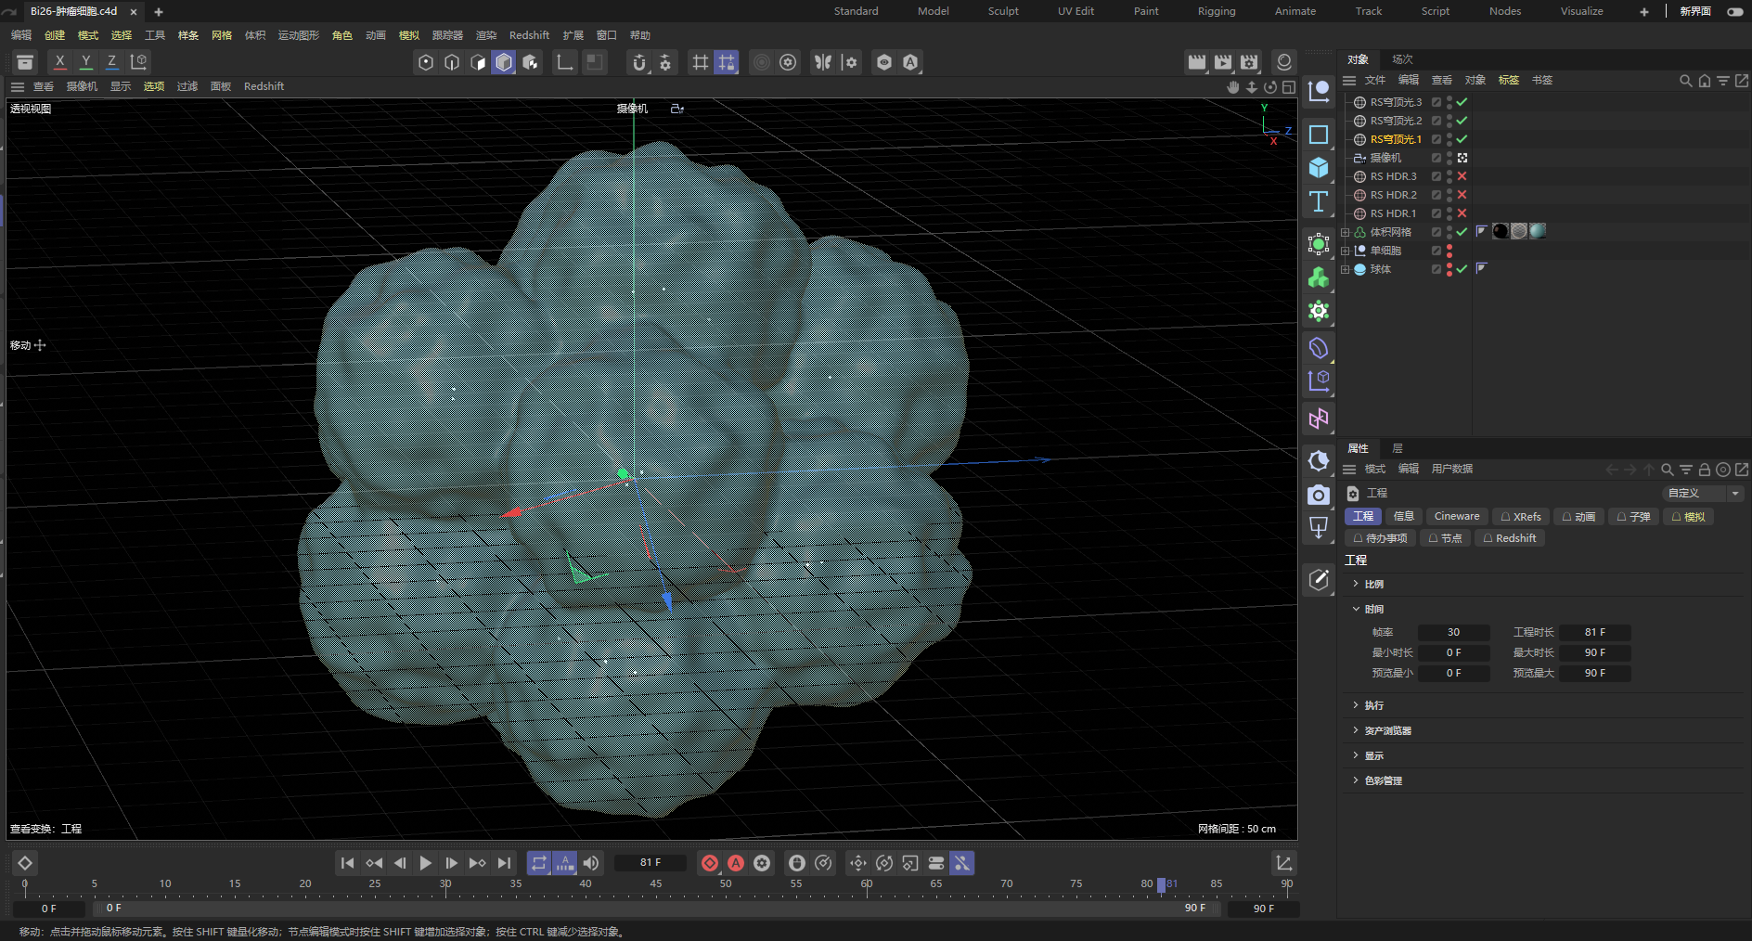This screenshot has height=941, width=1752.
Task: Select the 待办事项 button
Action: point(1380,538)
